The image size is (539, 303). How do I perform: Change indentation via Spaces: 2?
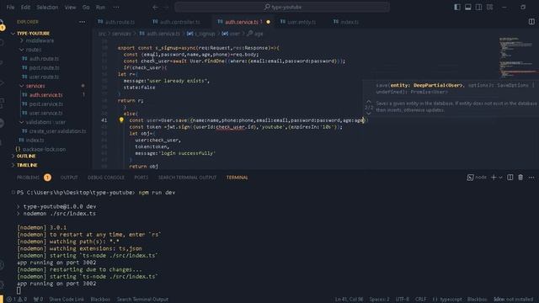coord(379,300)
